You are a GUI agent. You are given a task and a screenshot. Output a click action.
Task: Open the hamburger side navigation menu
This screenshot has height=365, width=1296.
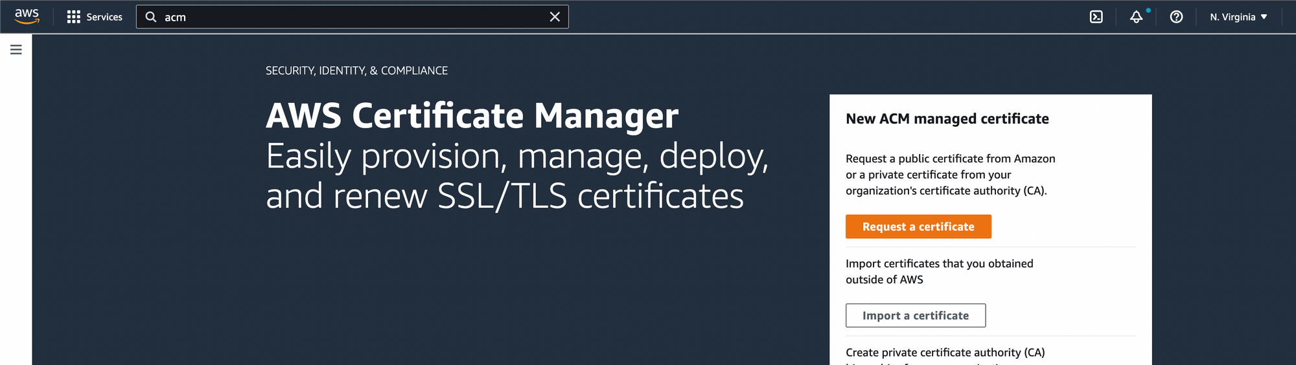pyautogui.click(x=16, y=50)
